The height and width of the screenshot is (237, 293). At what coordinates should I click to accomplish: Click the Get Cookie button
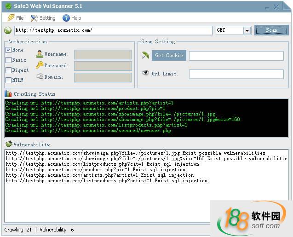pos(169,55)
